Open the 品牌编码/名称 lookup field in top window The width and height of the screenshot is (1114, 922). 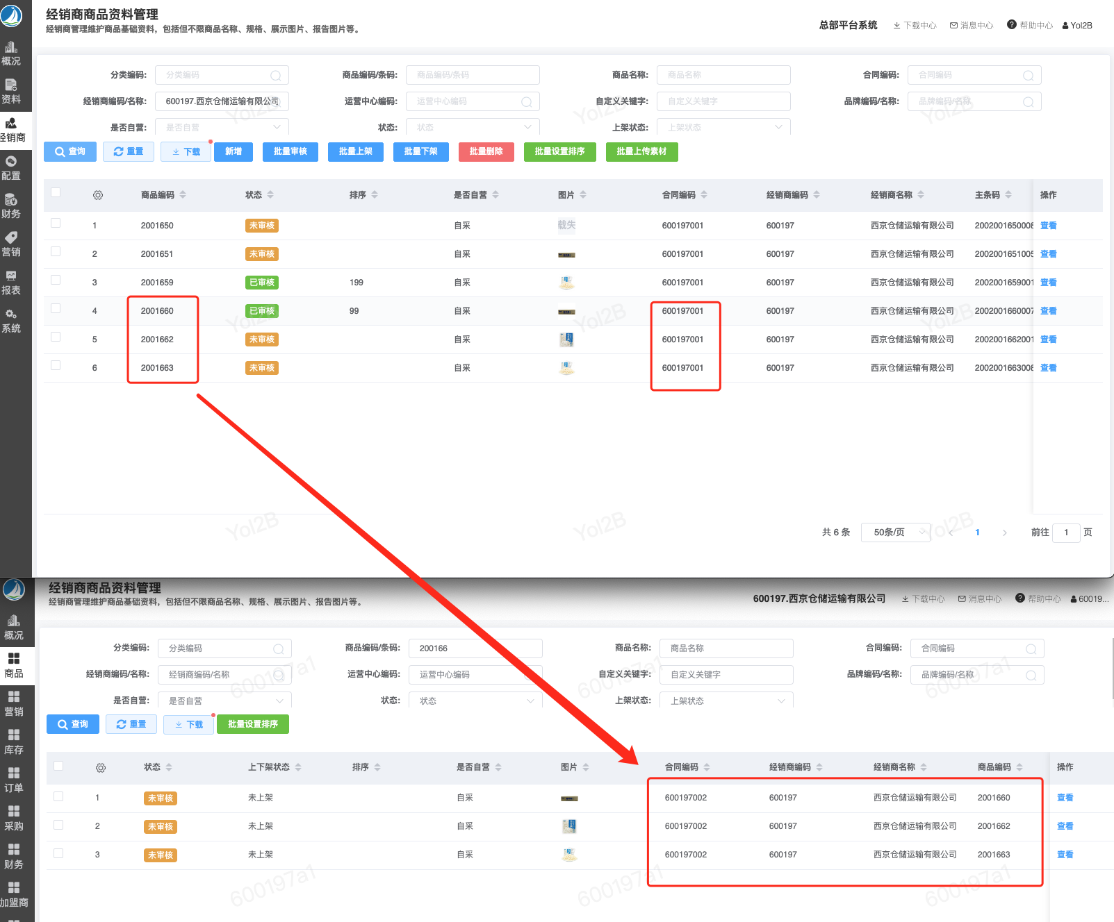tap(974, 101)
